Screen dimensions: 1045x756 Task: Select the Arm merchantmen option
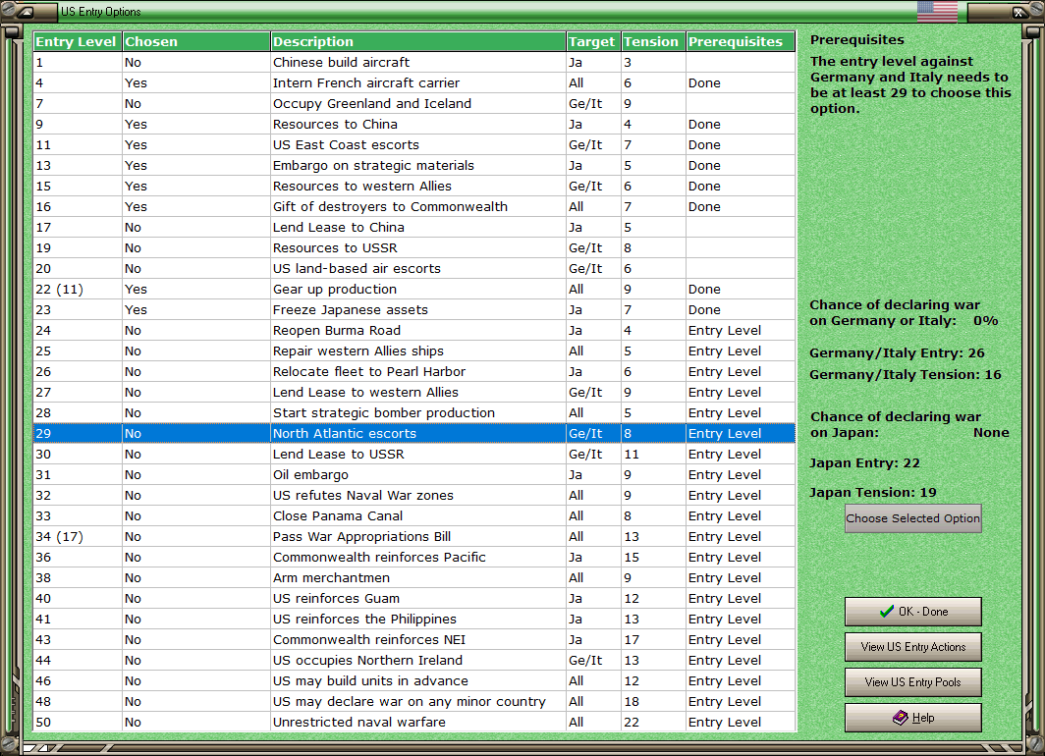(414, 578)
